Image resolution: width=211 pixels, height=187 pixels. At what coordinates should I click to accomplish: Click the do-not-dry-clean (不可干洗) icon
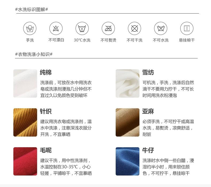click(x=134, y=29)
